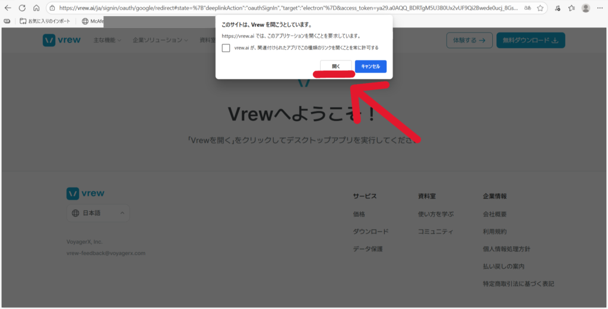Open browser settings three-dot menu
Image resolution: width=608 pixels, height=309 pixels.
tap(600, 8)
